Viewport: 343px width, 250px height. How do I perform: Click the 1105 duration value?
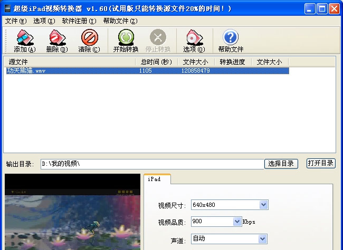(x=146, y=71)
